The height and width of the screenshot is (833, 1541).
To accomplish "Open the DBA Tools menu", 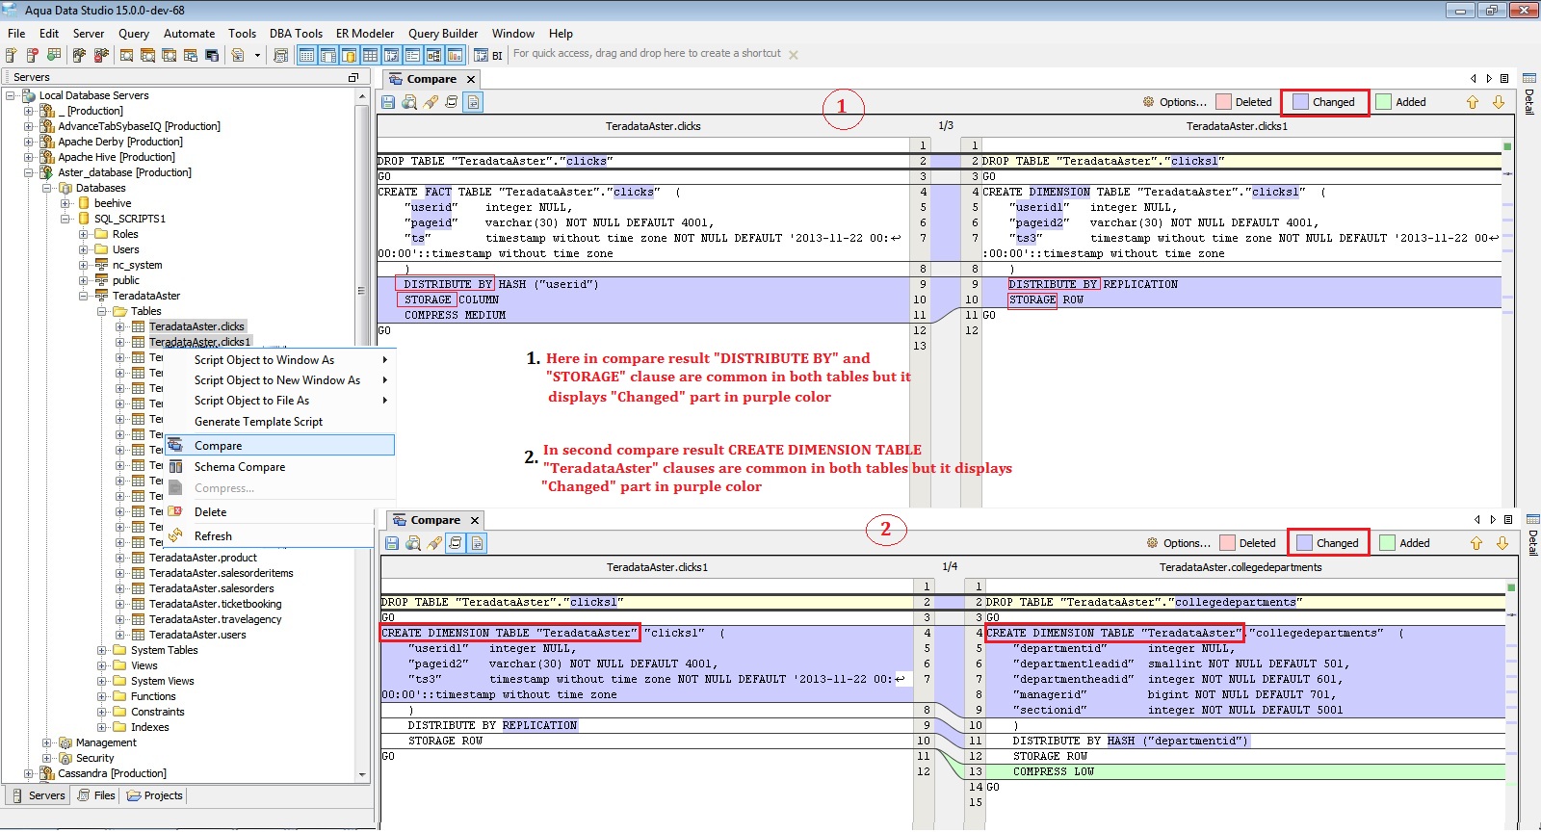I will click(x=296, y=34).
